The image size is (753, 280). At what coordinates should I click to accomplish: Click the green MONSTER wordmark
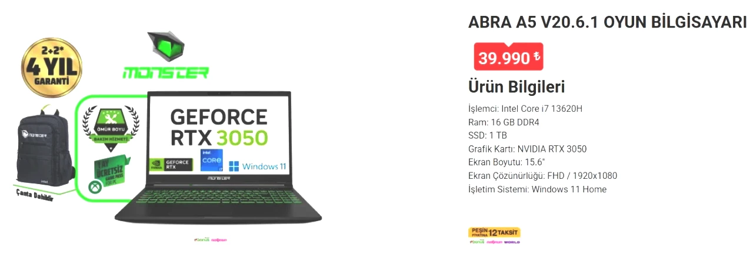coord(165,73)
